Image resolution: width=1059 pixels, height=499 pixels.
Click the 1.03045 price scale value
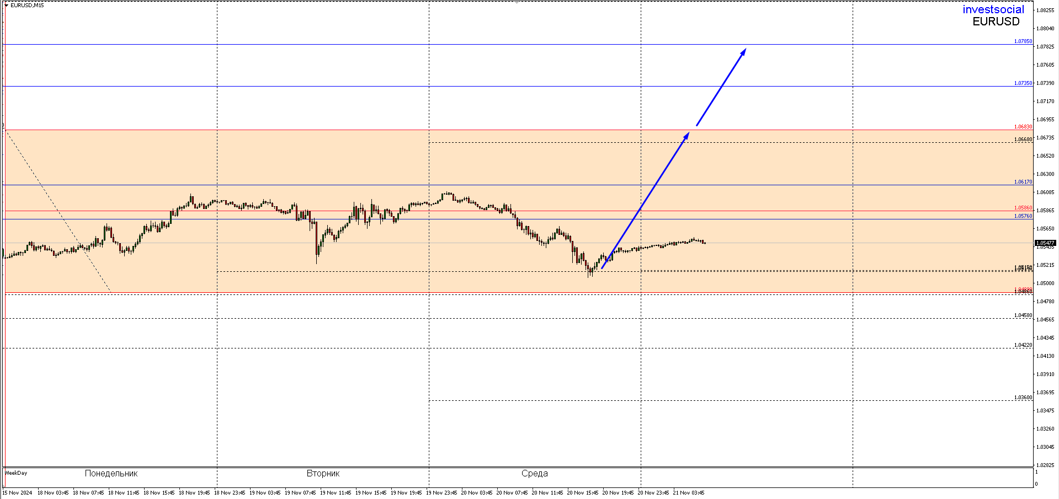coord(1045,447)
